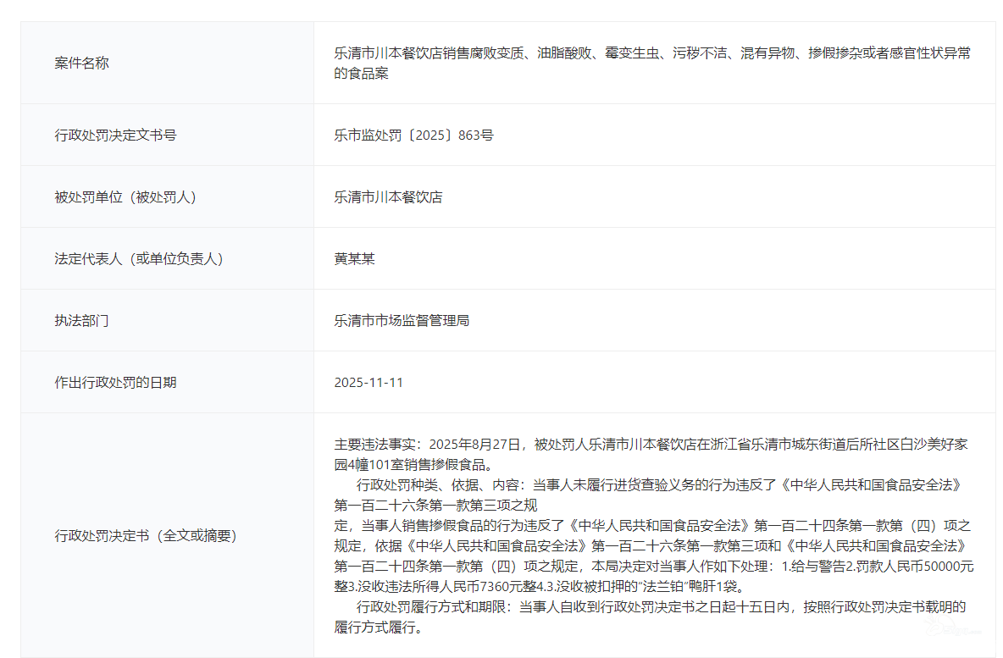Click the 执法部门 label cell

tap(81, 321)
